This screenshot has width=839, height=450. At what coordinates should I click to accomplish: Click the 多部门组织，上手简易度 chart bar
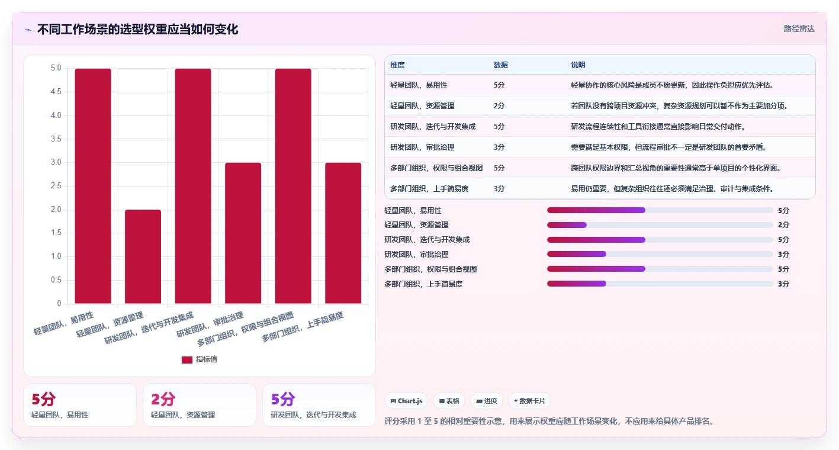343,233
